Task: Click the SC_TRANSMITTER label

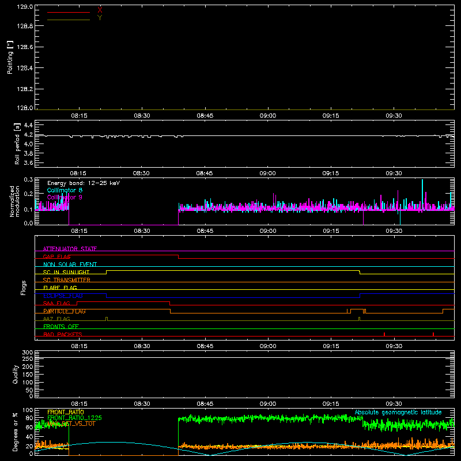Action: (x=67, y=280)
